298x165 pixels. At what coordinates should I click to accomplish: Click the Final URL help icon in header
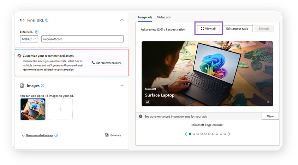point(47,20)
